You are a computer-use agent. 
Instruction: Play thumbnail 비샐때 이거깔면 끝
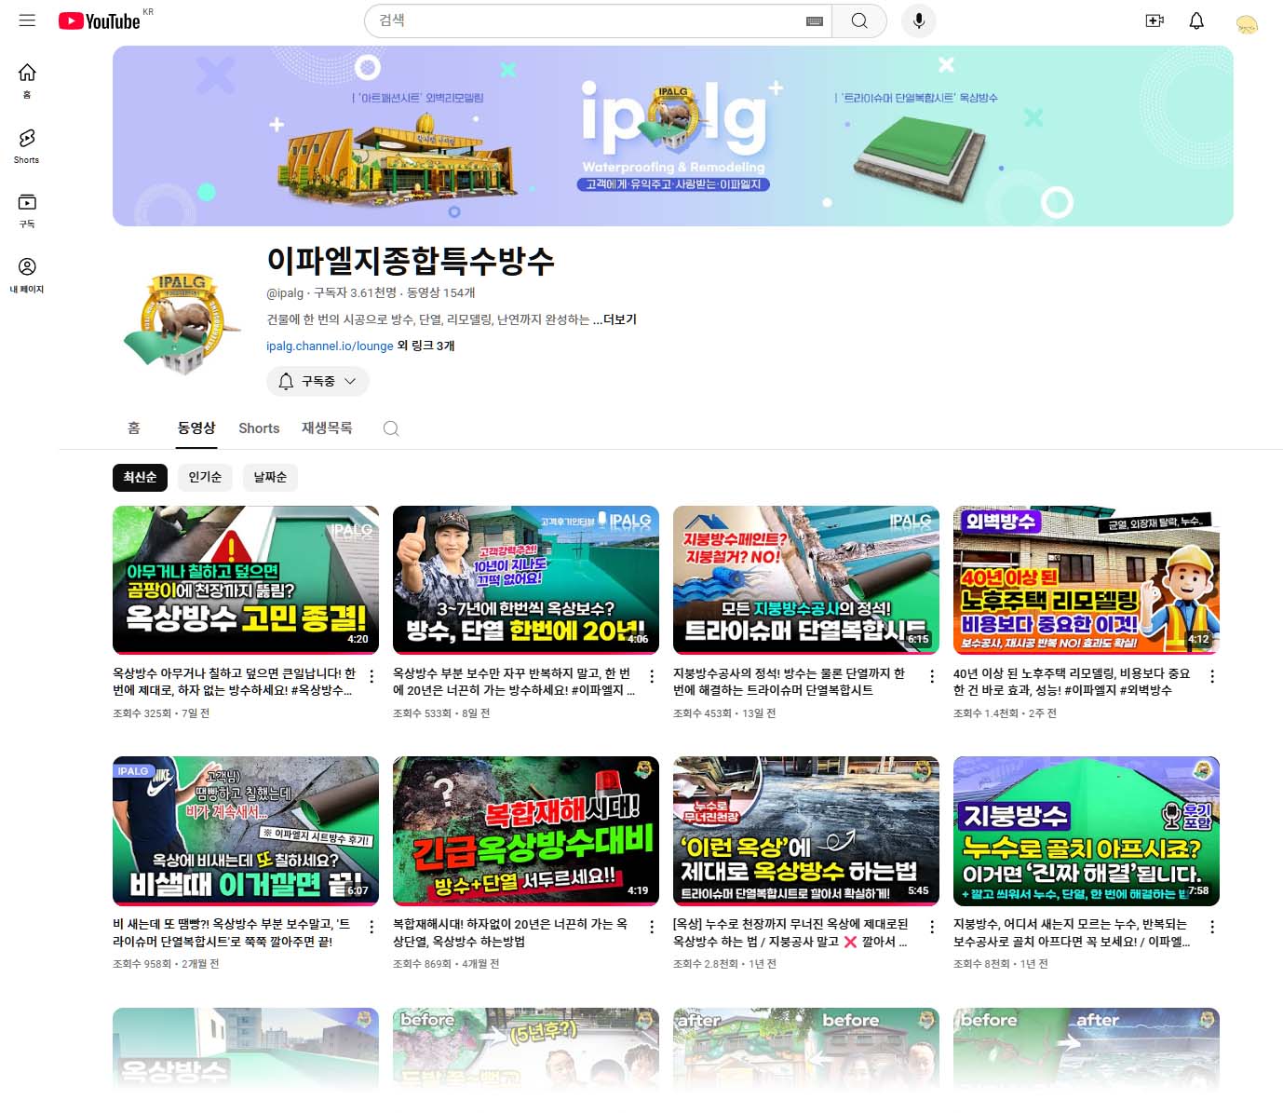(246, 831)
